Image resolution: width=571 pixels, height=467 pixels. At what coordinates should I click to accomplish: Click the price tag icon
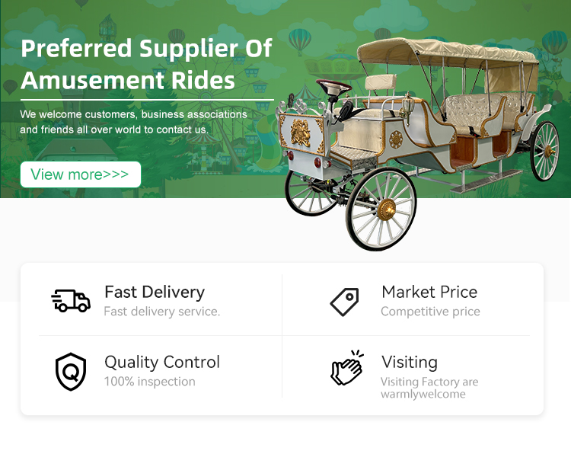point(344,302)
